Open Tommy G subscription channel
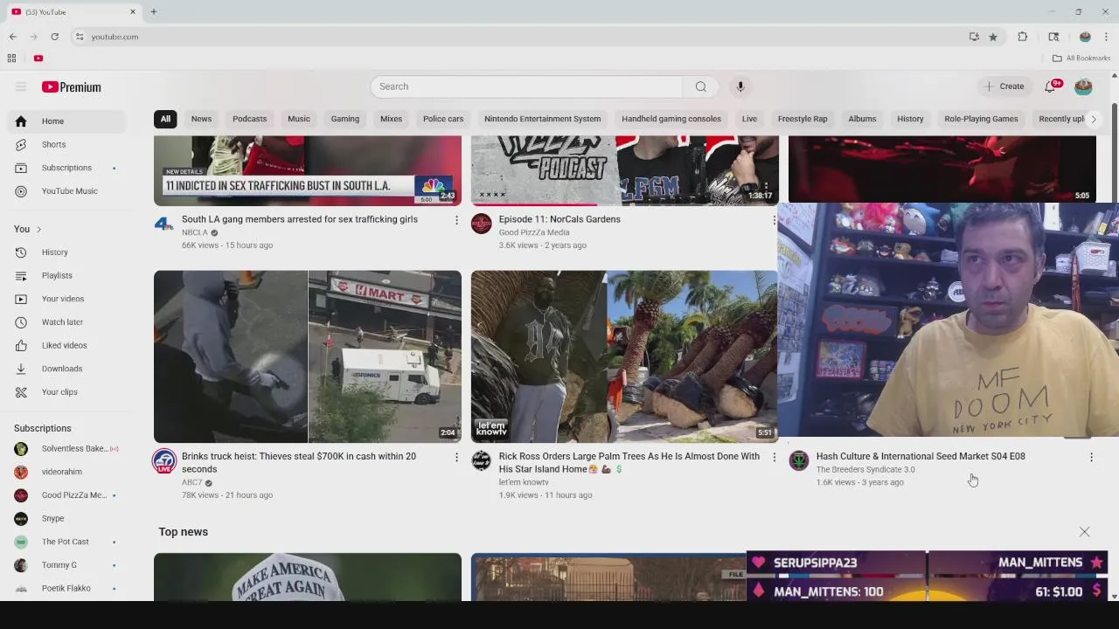 click(x=66, y=565)
